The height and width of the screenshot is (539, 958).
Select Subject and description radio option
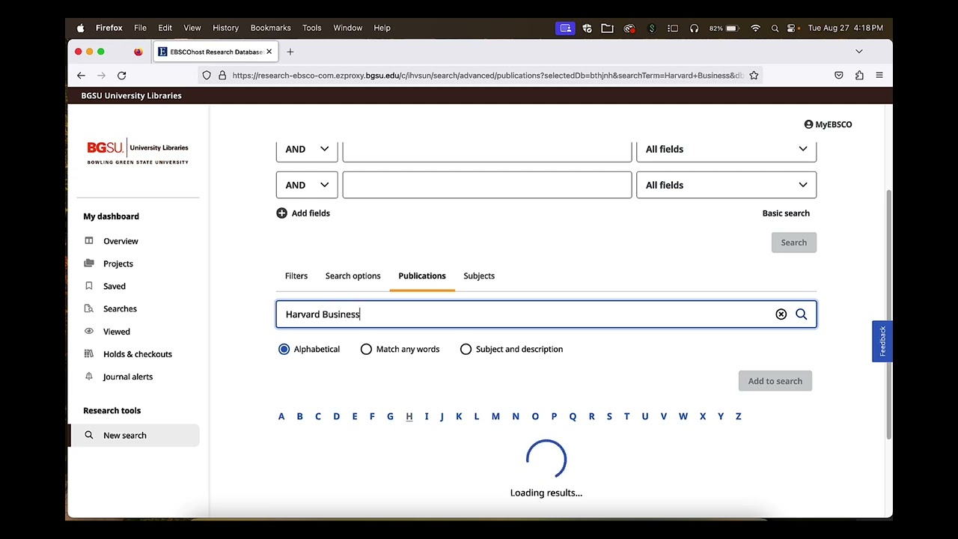466,349
